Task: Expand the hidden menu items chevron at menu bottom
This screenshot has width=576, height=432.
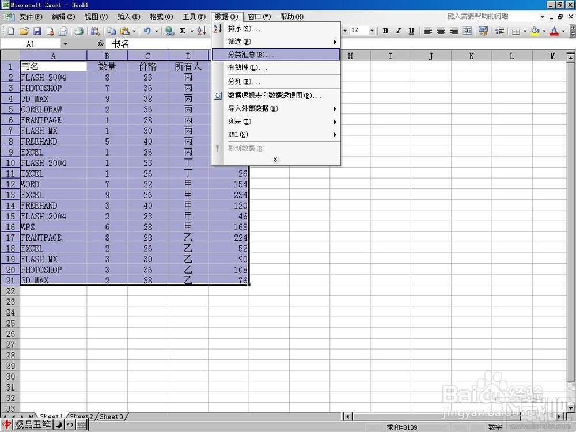Action: coord(275,159)
